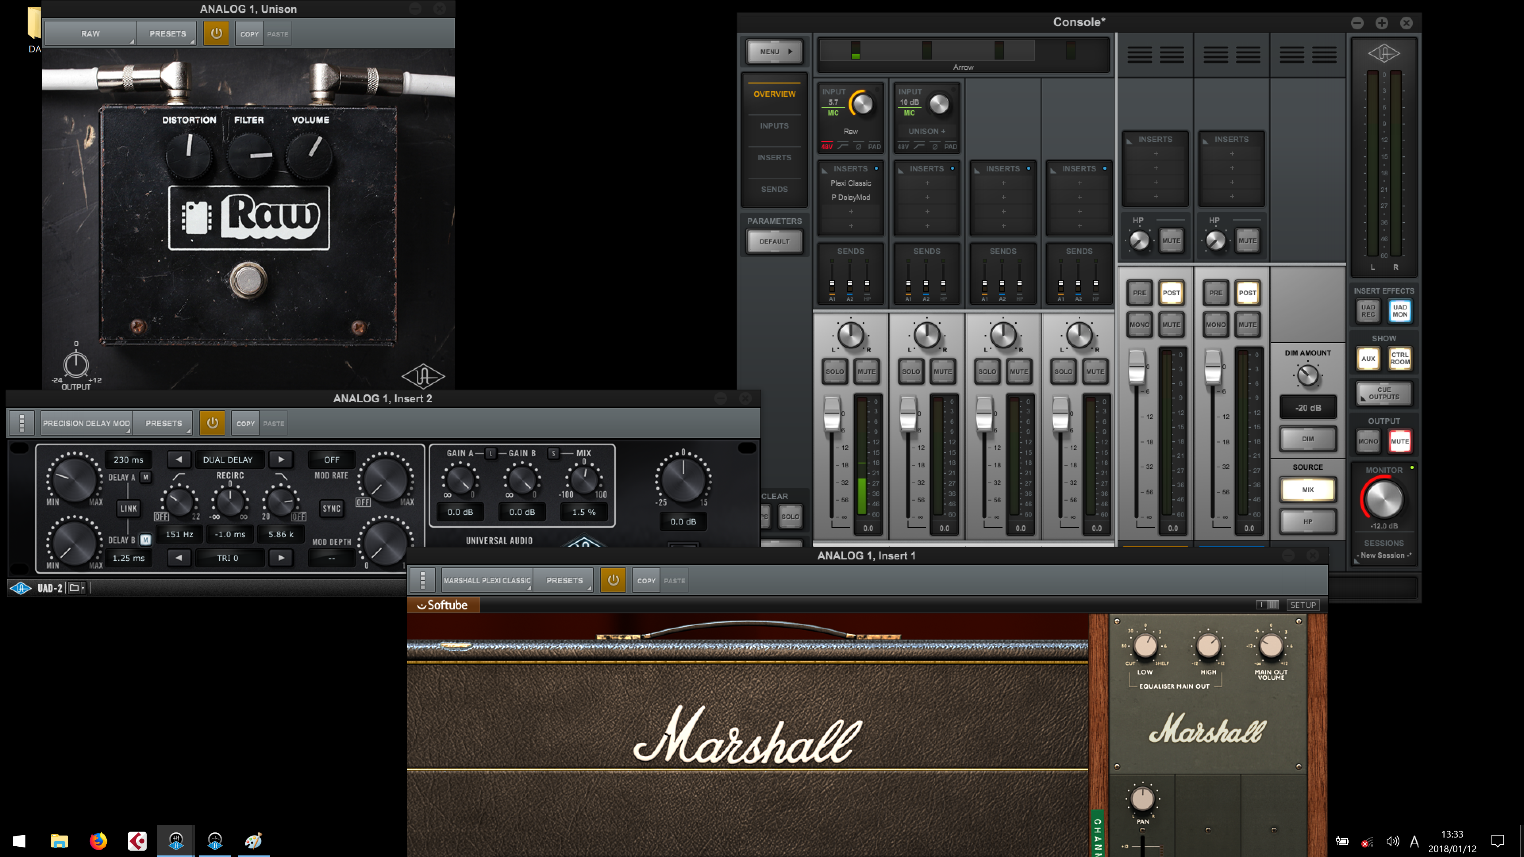Click Raw pedal footswitch
1524x857 pixels.
click(248, 280)
